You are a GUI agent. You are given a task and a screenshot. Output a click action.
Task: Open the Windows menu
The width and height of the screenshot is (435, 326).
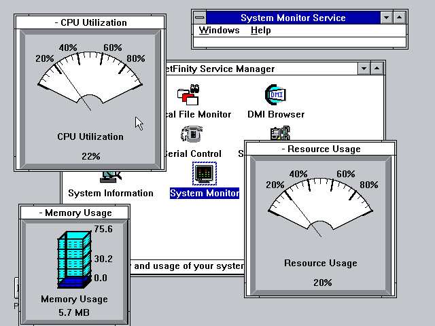tap(219, 30)
